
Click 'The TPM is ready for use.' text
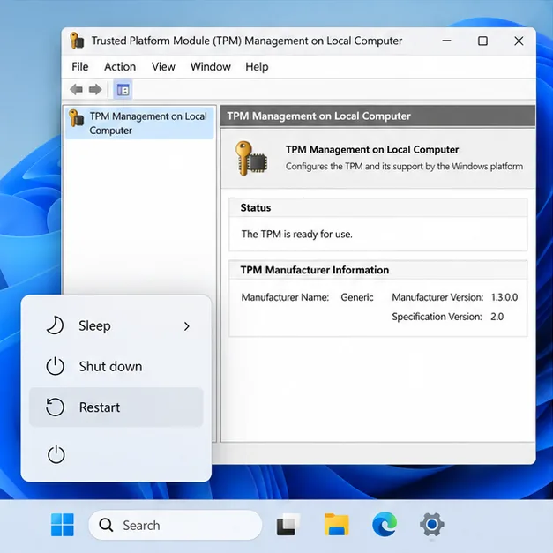[x=296, y=235]
